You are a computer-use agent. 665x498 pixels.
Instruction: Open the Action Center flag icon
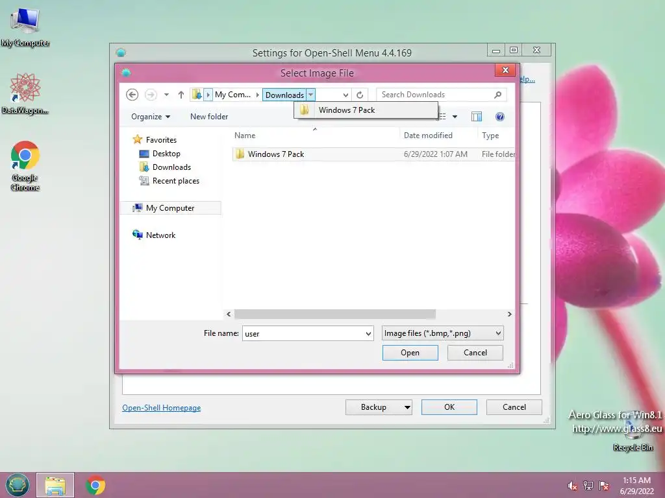(604, 486)
